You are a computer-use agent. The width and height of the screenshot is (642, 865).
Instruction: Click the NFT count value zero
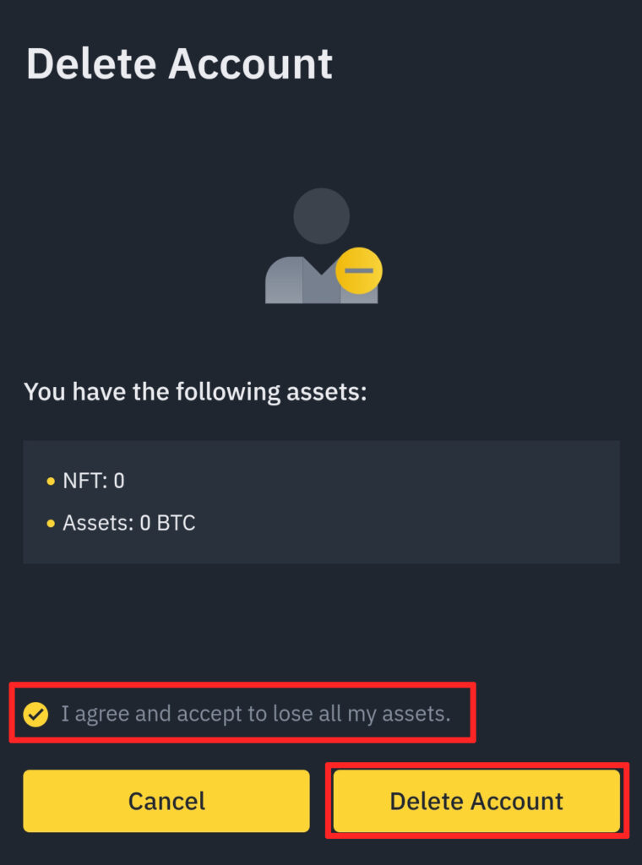coord(119,481)
